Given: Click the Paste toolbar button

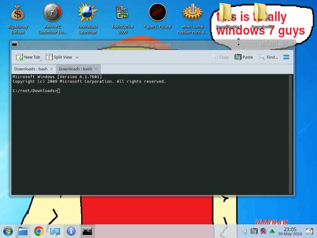Looking at the screenshot, I should coord(244,57).
